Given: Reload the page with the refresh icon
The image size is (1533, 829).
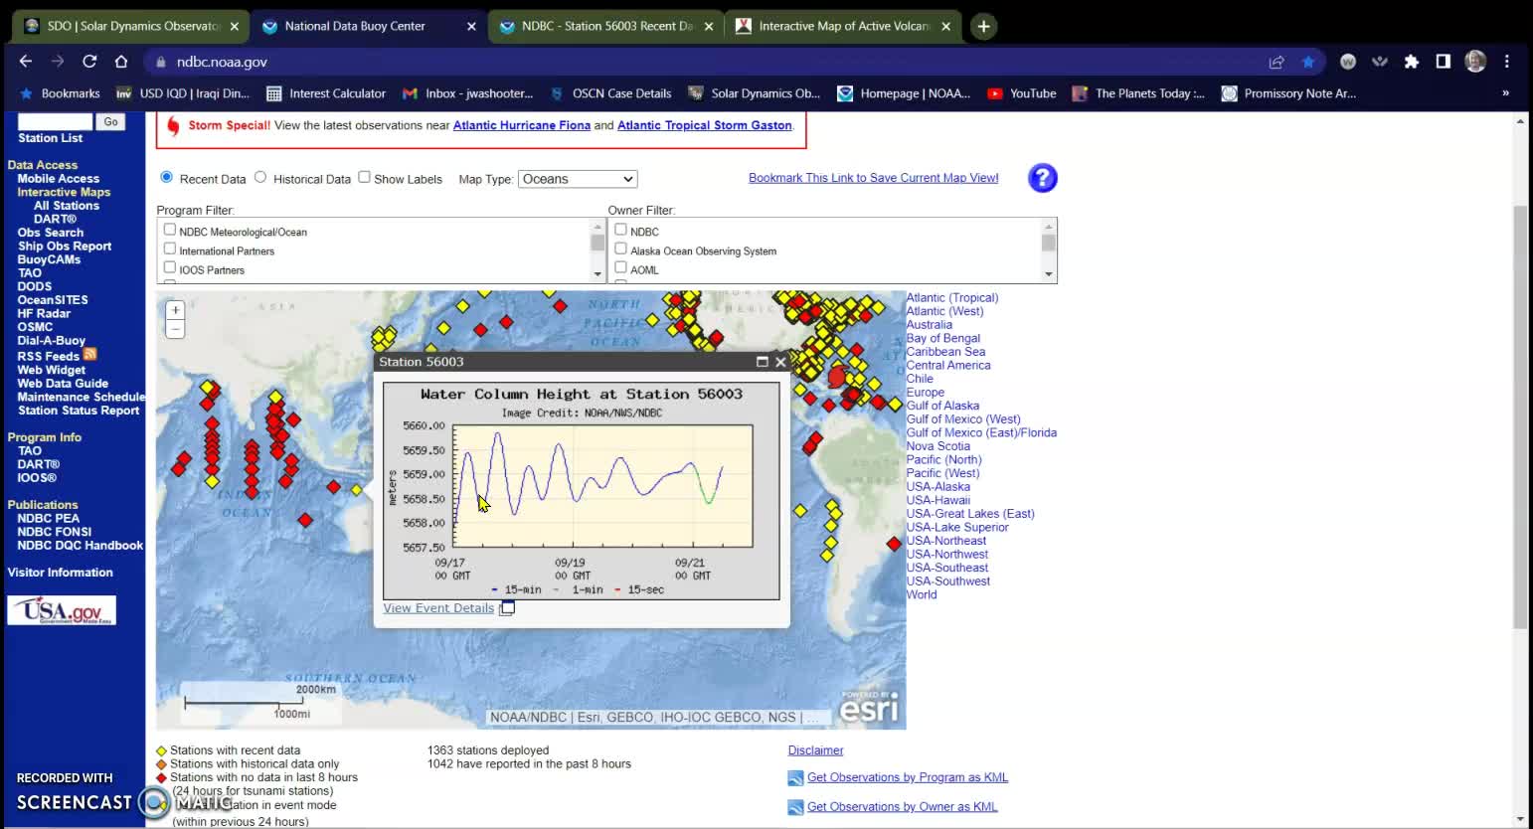Looking at the screenshot, I should (89, 62).
